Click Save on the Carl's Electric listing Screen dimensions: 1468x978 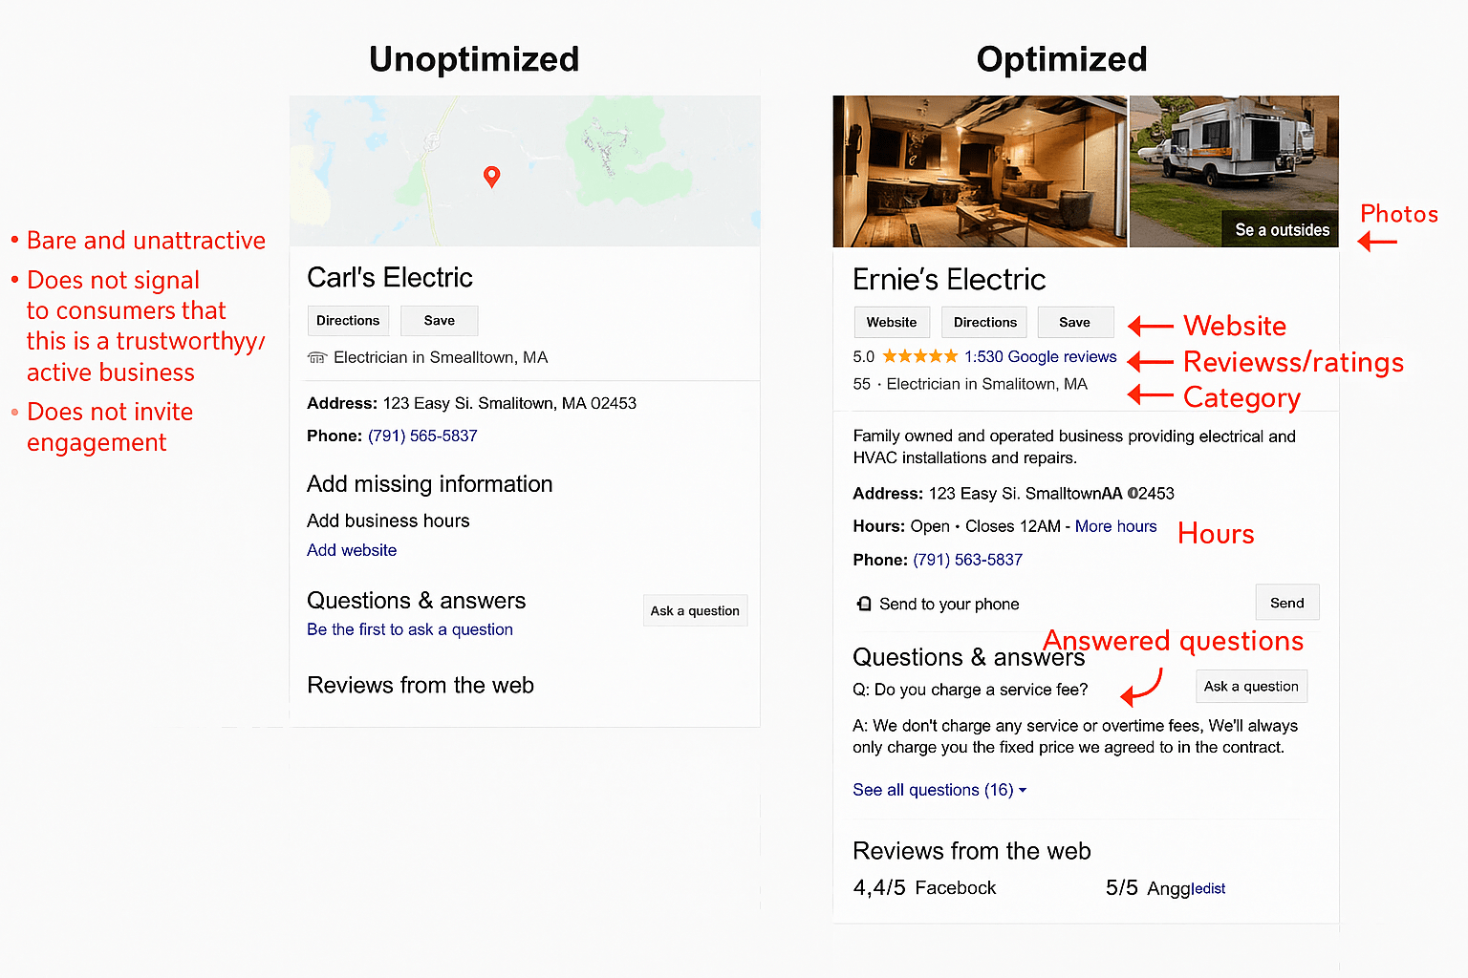[x=439, y=320]
